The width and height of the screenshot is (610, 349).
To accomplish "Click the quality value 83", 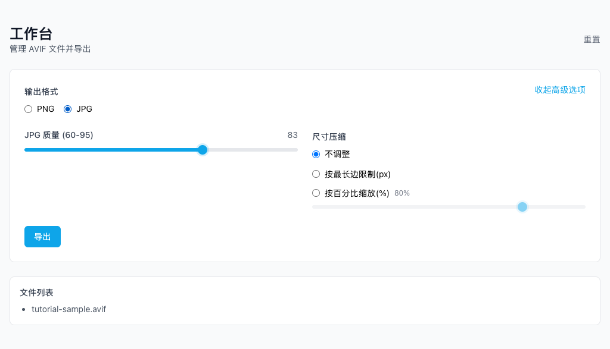I will 292,135.
